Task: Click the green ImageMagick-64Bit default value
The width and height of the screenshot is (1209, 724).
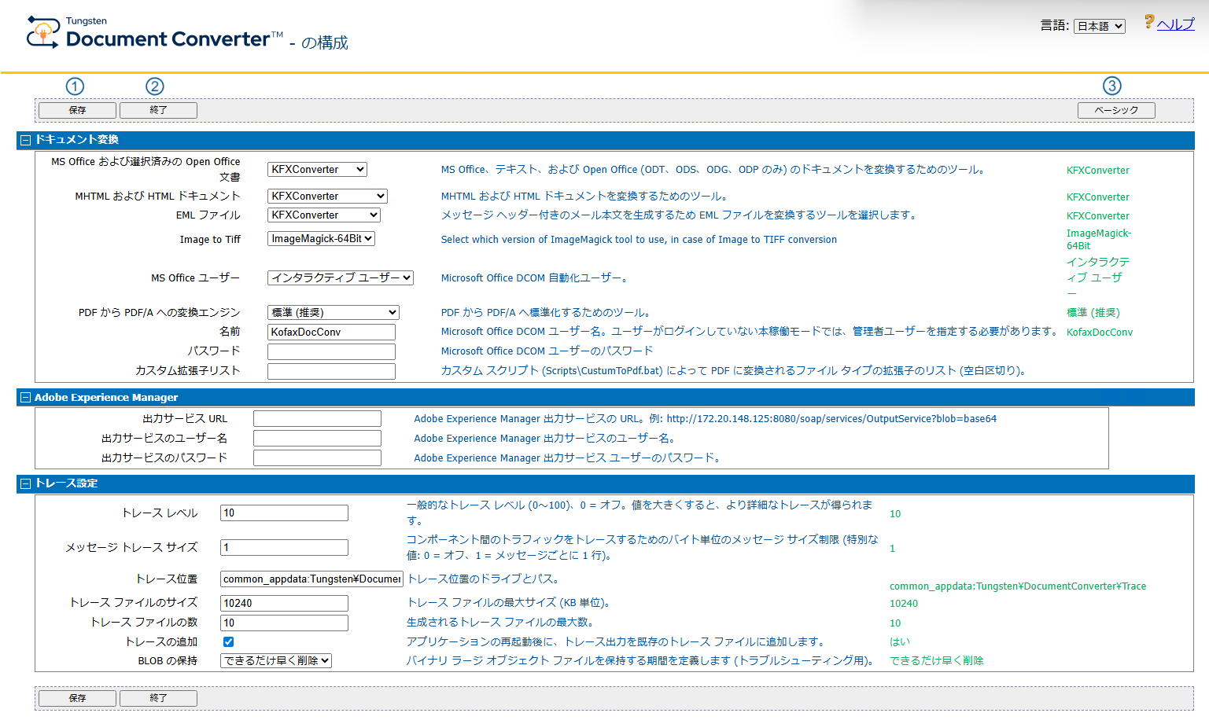Action: point(1099,240)
